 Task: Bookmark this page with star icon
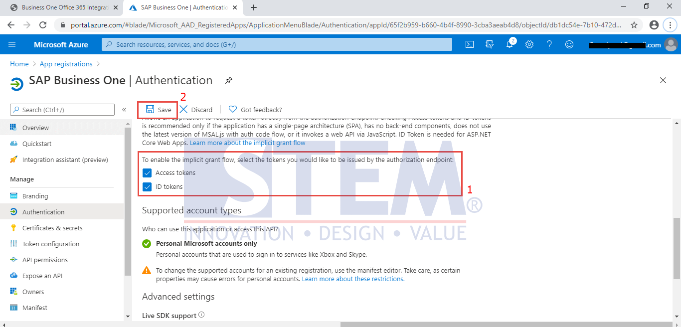[634, 25]
